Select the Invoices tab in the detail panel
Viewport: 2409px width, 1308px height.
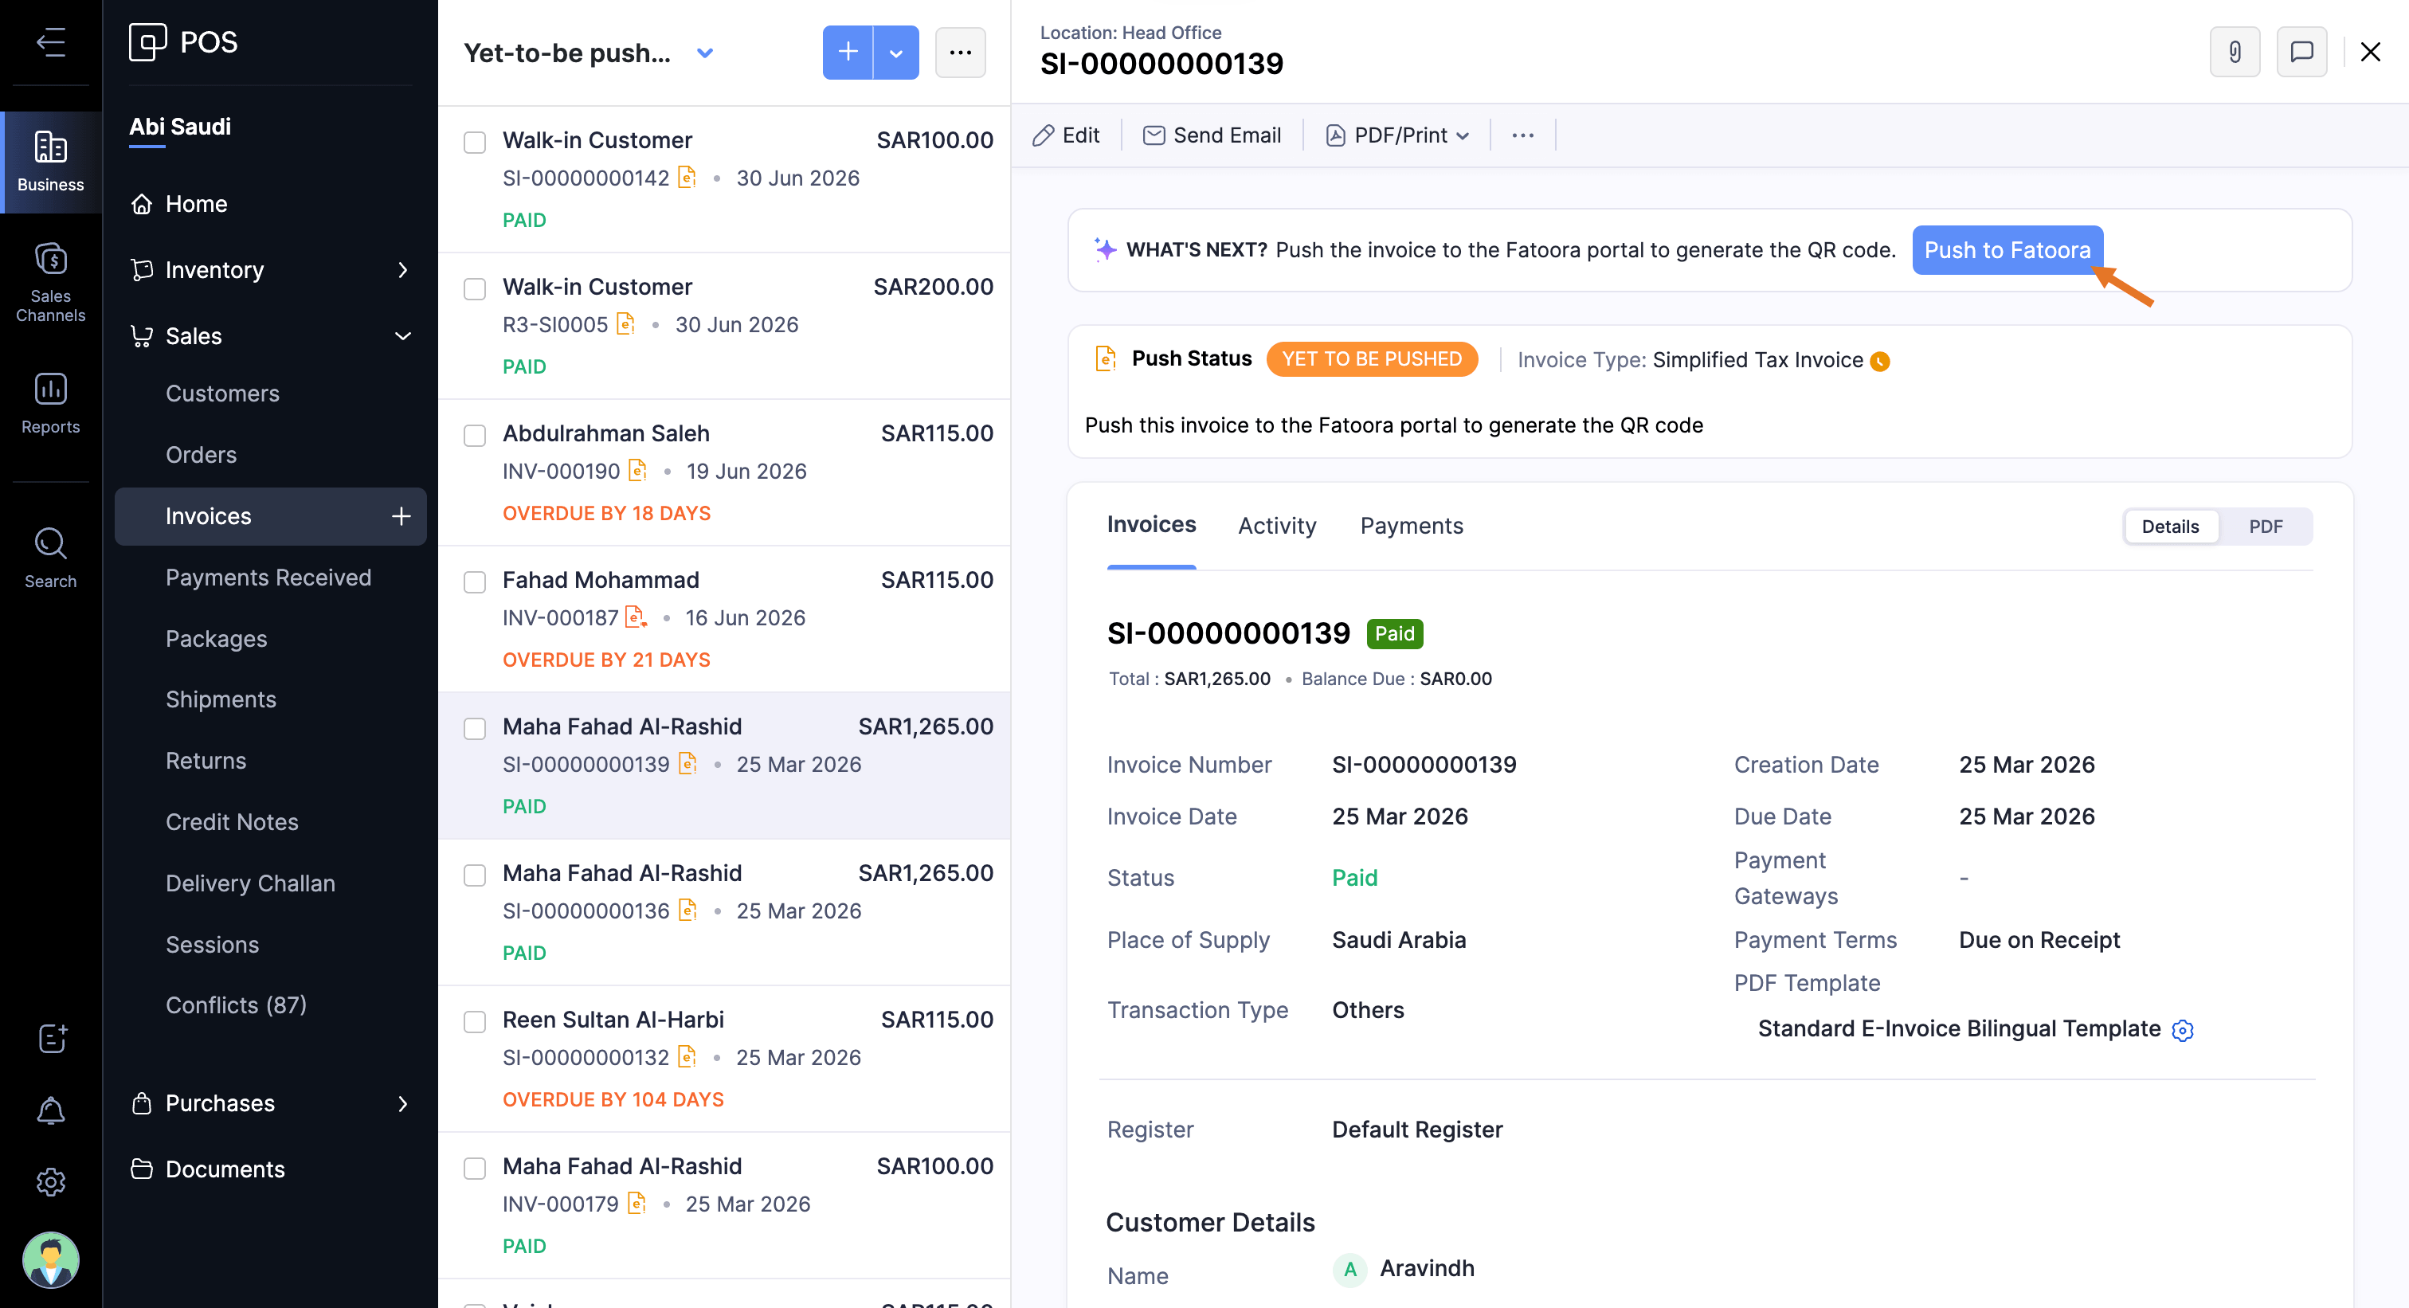tap(1151, 524)
